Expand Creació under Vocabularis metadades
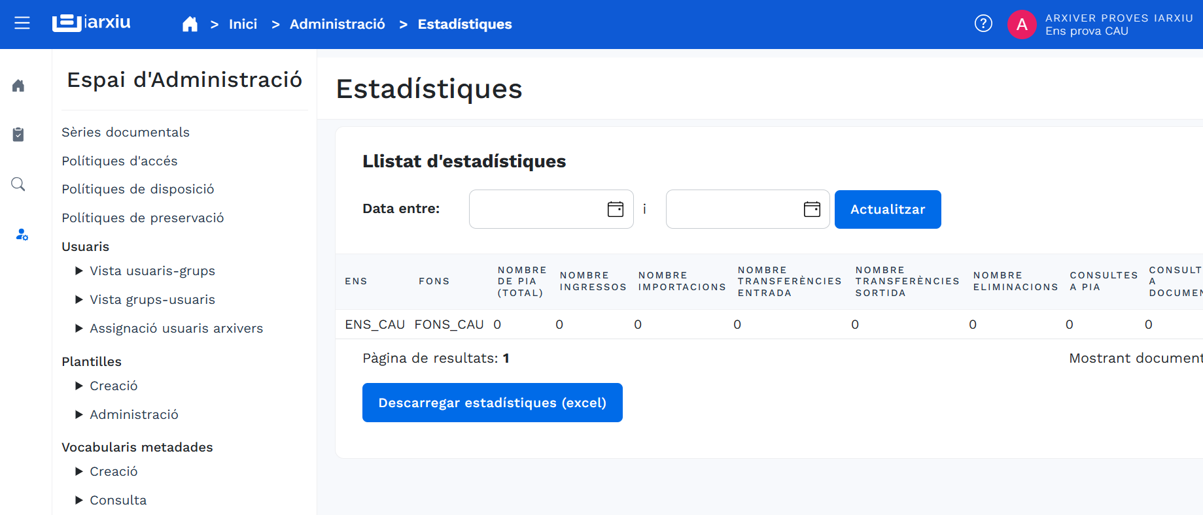This screenshot has height=515, width=1203. coord(107,471)
